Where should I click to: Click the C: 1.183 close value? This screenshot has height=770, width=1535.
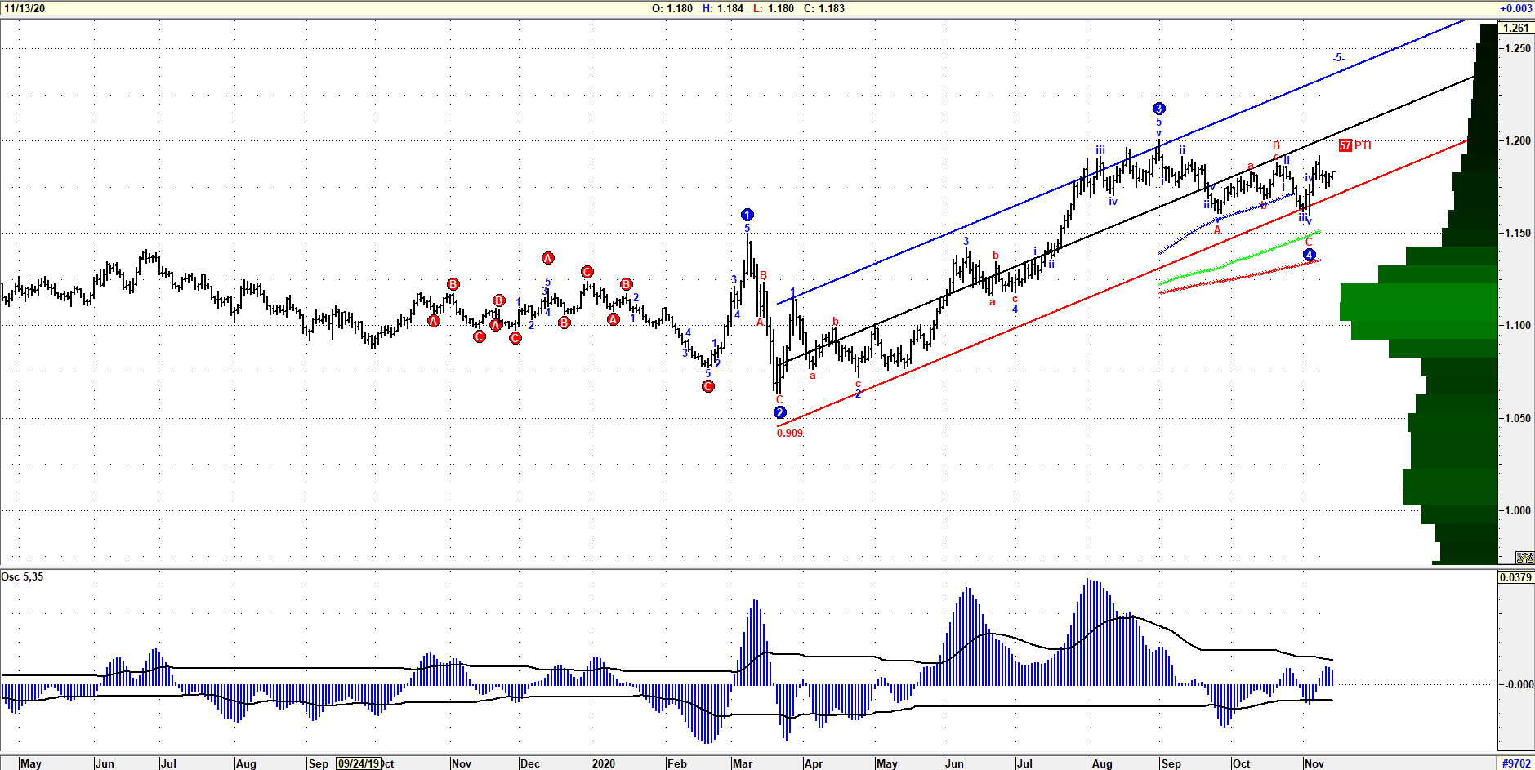tap(823, 8)
